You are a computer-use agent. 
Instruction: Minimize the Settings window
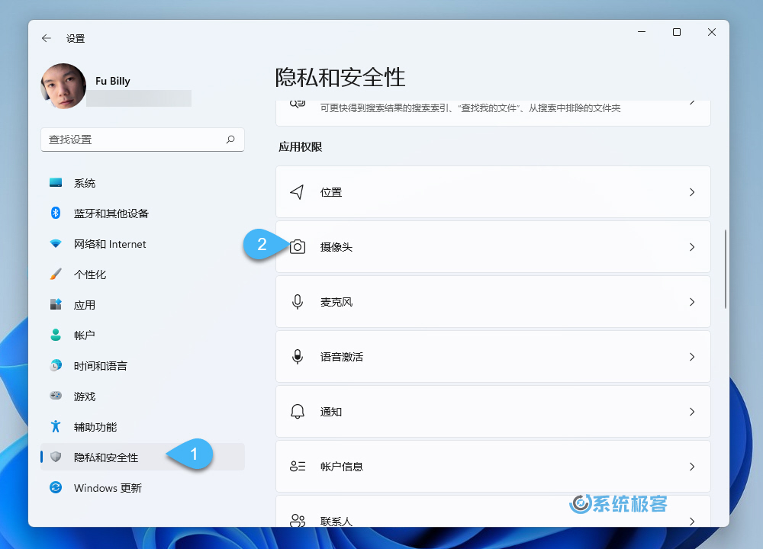[642, 32]
